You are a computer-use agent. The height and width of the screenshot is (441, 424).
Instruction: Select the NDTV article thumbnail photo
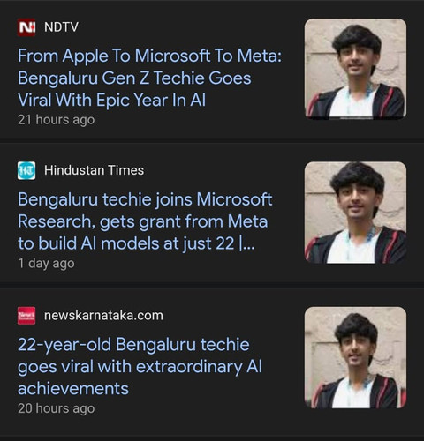pos(355,69)
